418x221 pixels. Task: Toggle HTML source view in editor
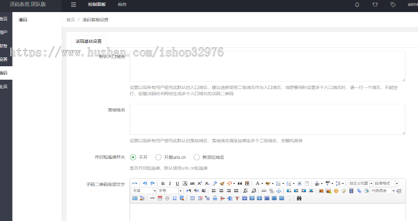pos(135,183)
